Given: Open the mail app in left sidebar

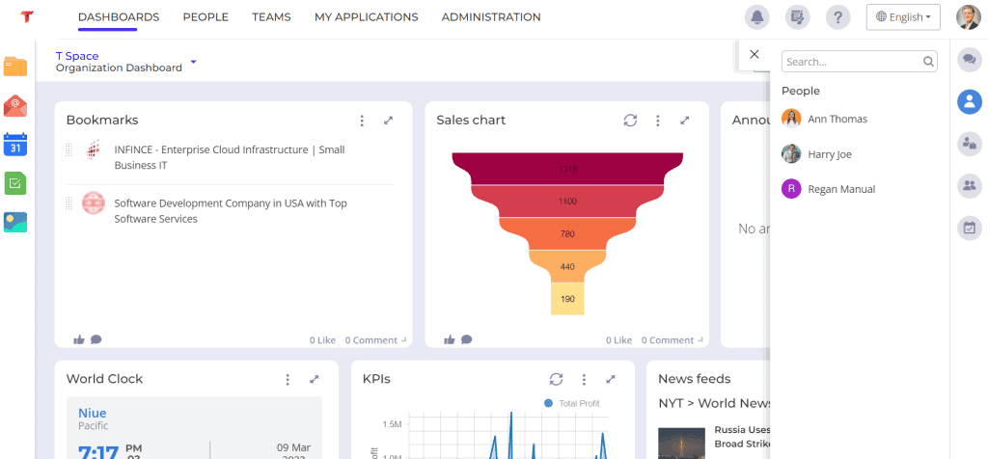Looking at the screenshot, I should click(15, 105).
